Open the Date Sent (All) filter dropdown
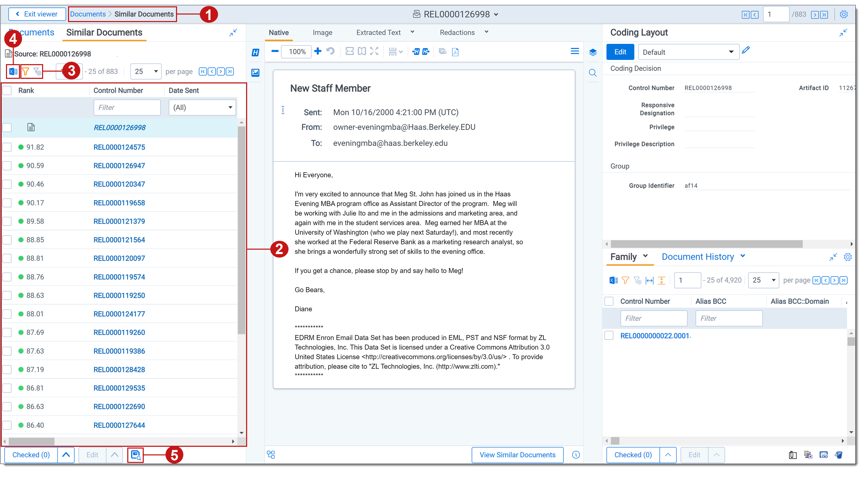This screenshot has height=478, width=861. pos(202,108)
